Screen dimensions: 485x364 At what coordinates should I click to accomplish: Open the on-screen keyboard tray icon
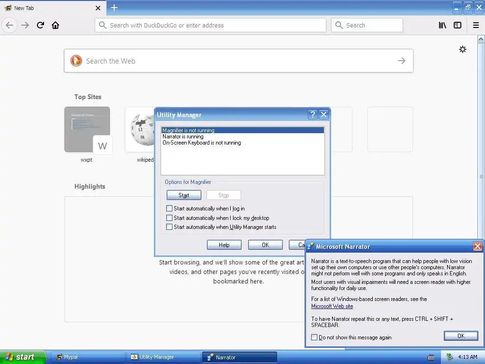point(431,357)
